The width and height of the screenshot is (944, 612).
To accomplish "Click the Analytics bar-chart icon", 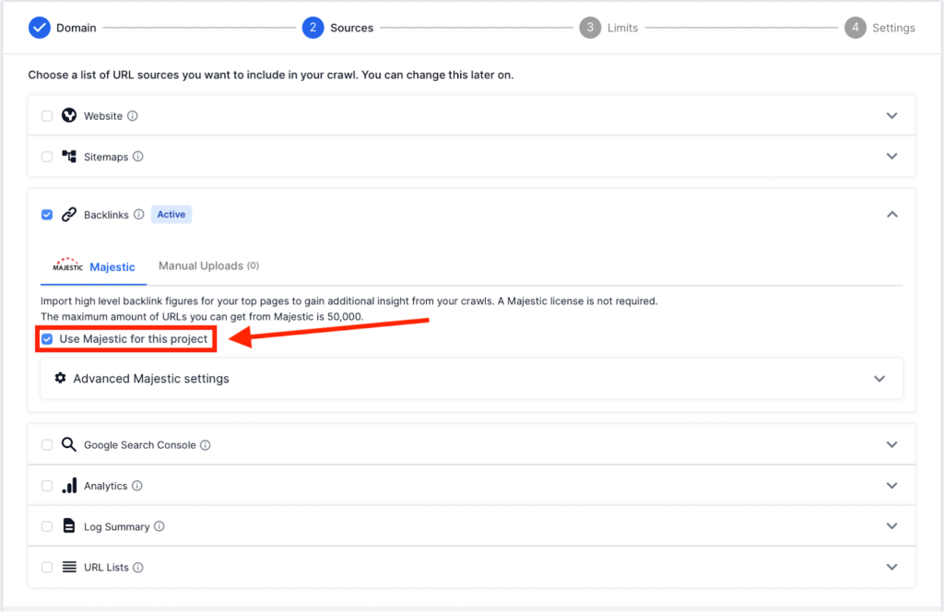I will pos(69,485).
